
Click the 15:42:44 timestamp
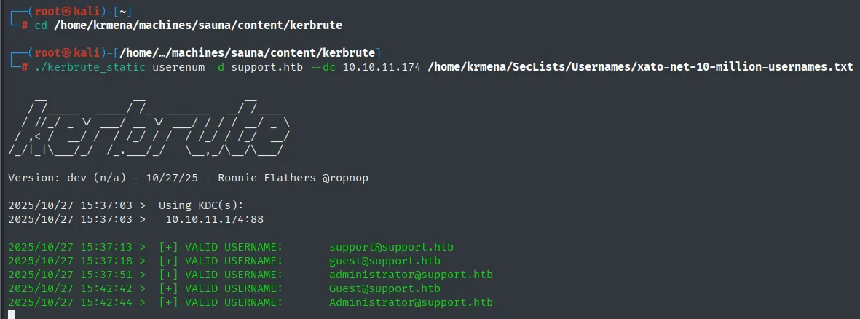(106, 302)
